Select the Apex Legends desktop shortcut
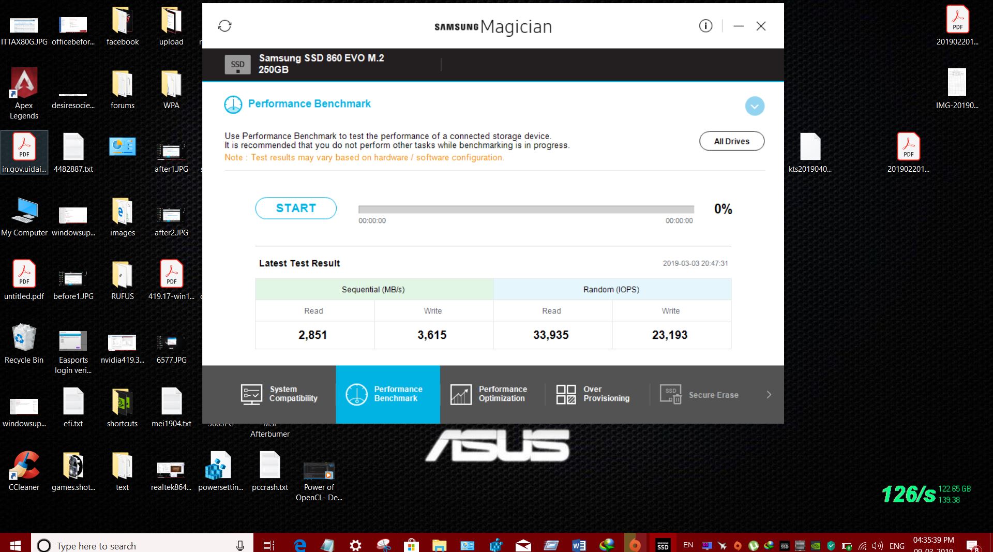The width and height of the screenshot is (993, 552). pyautogui.click(x=24, y=94)
